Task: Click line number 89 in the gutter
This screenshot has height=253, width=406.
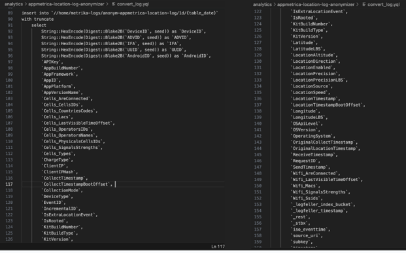Action: point(10,13)
